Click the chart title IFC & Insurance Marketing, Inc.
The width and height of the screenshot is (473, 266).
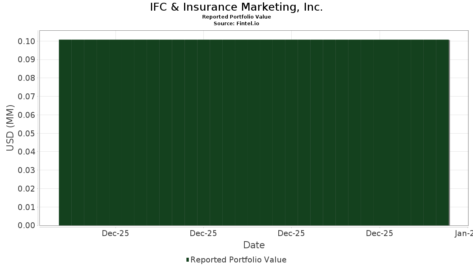pos(236,7)
